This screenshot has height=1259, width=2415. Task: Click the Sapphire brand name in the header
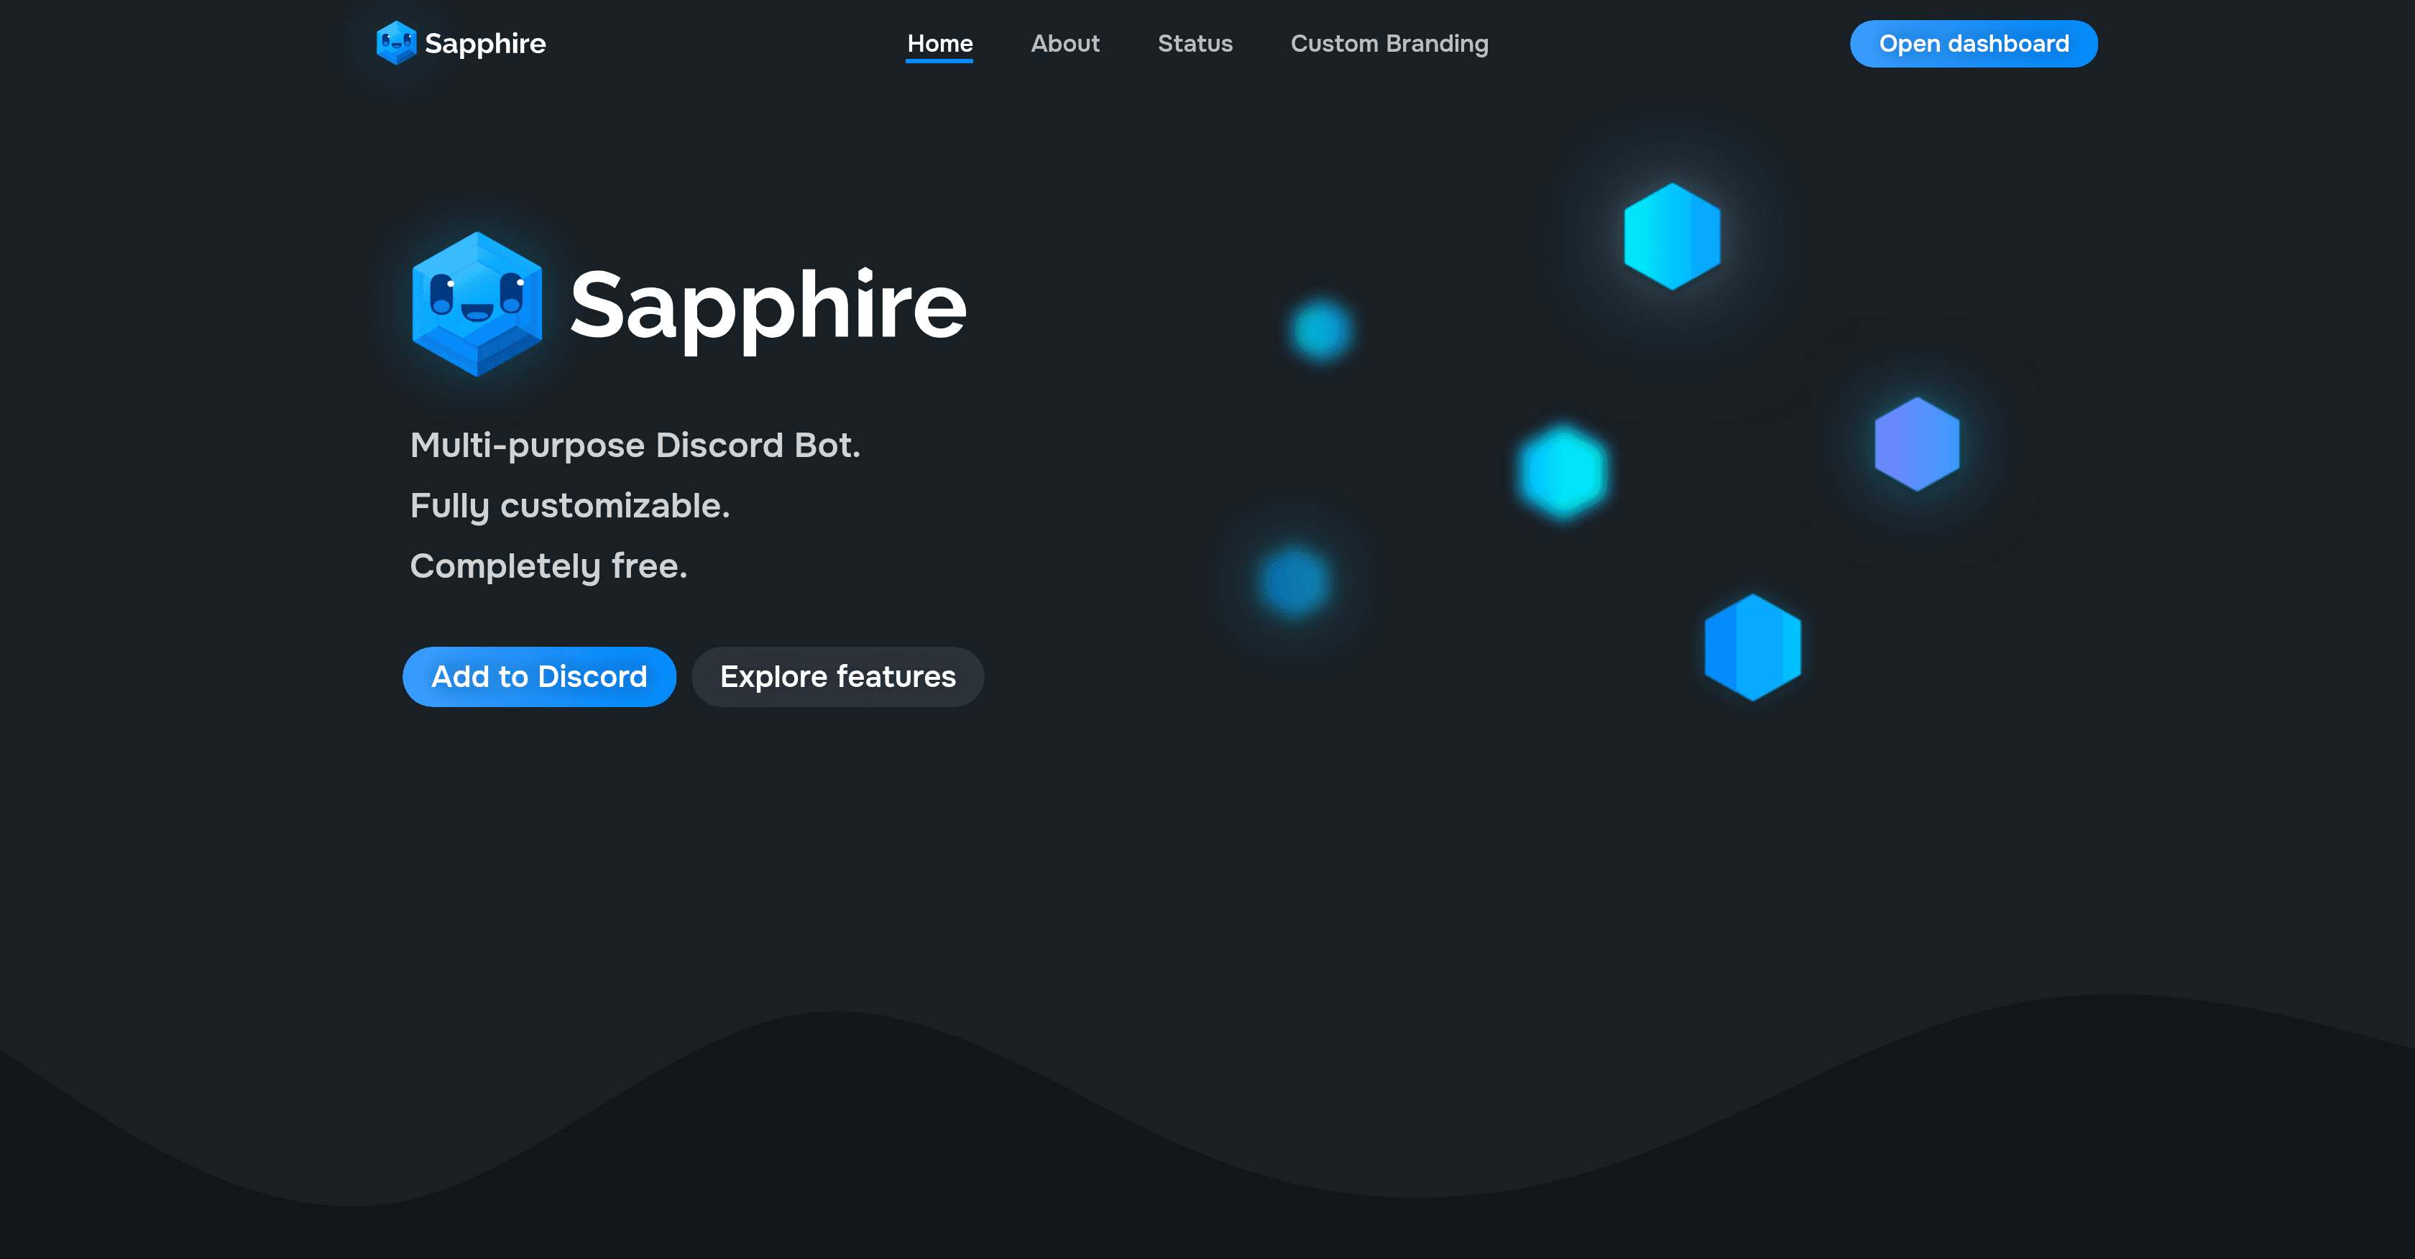point(486,43)
